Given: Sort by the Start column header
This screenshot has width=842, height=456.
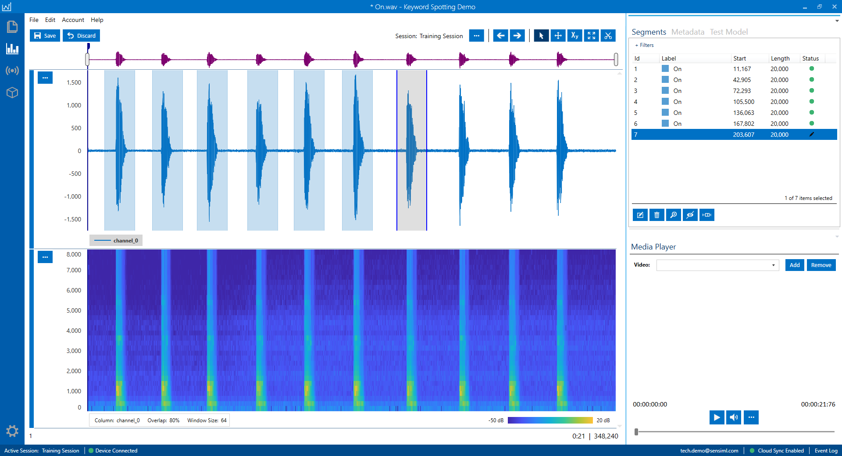Looking at the screenshot, I should [x=750, y=58].
